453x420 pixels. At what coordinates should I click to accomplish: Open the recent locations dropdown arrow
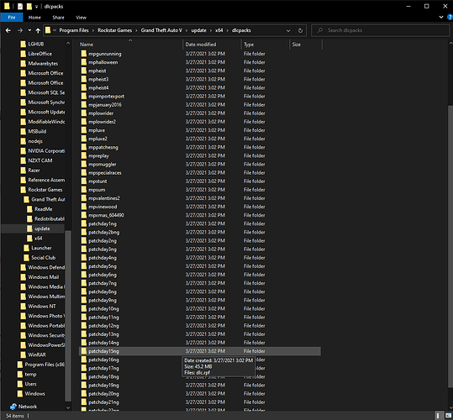[29, 30]
